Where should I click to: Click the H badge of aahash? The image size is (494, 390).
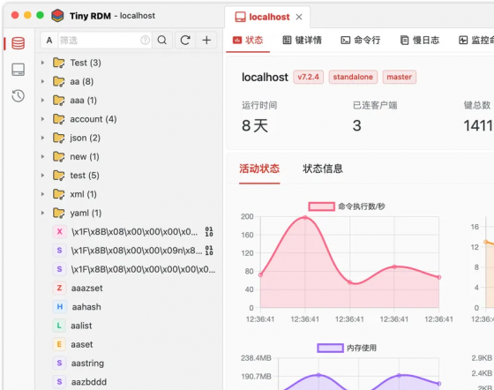click(59, 307)
